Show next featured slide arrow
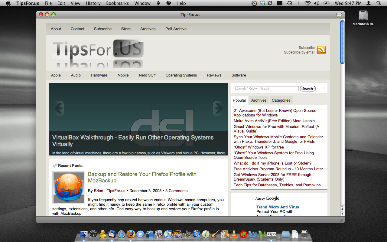 [x=218, y=108]
